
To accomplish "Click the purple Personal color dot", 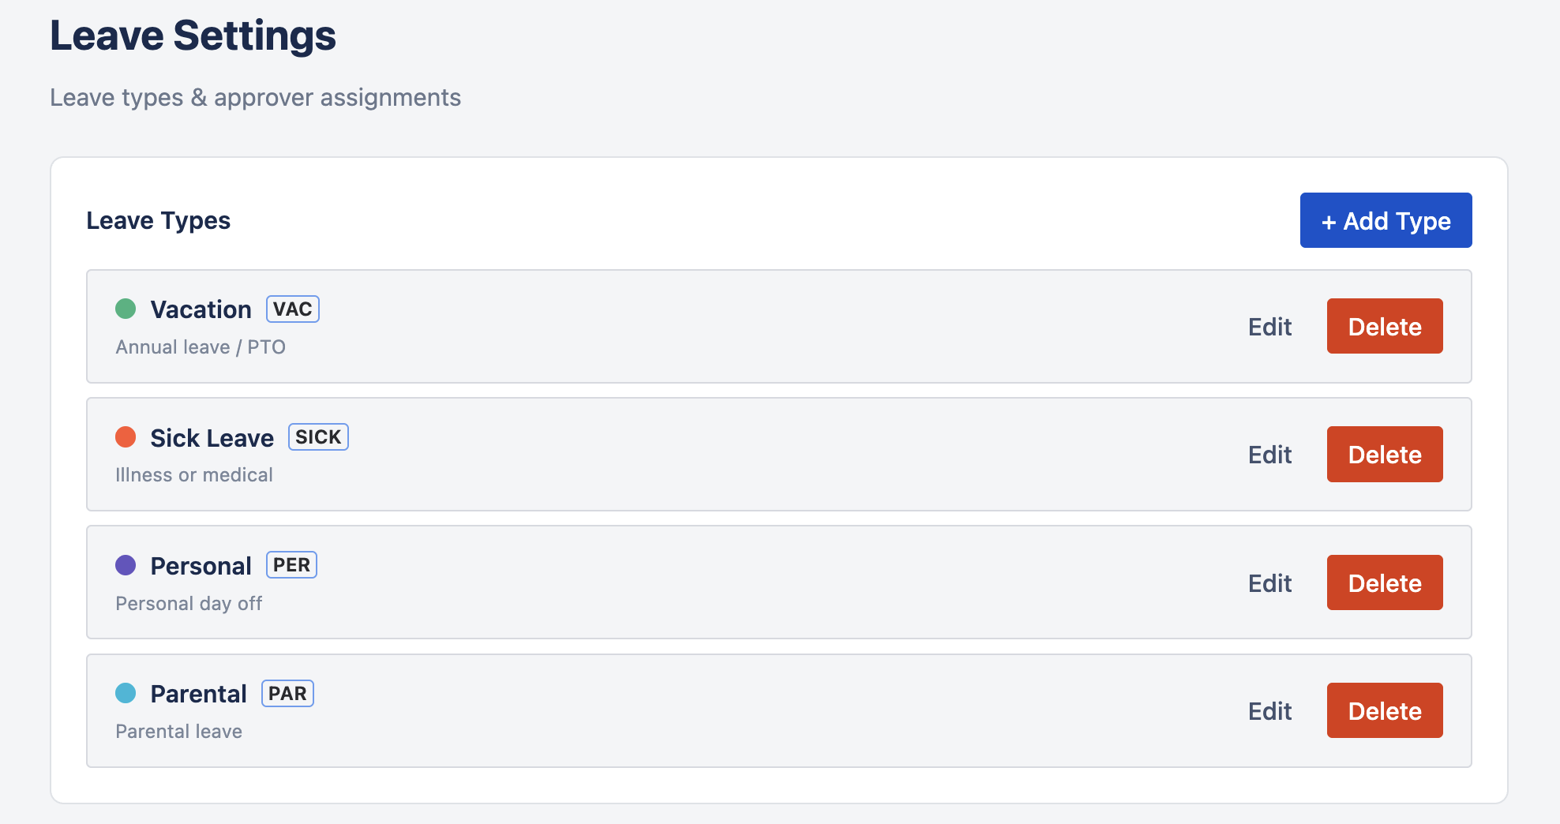I will (x=127, y=564).
